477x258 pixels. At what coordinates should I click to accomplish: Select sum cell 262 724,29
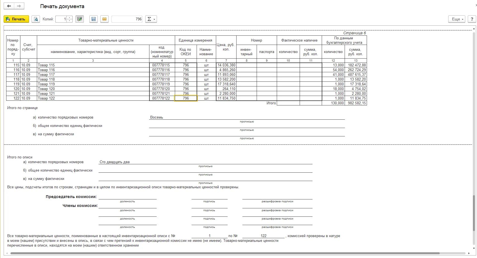[x=356, y=70]
